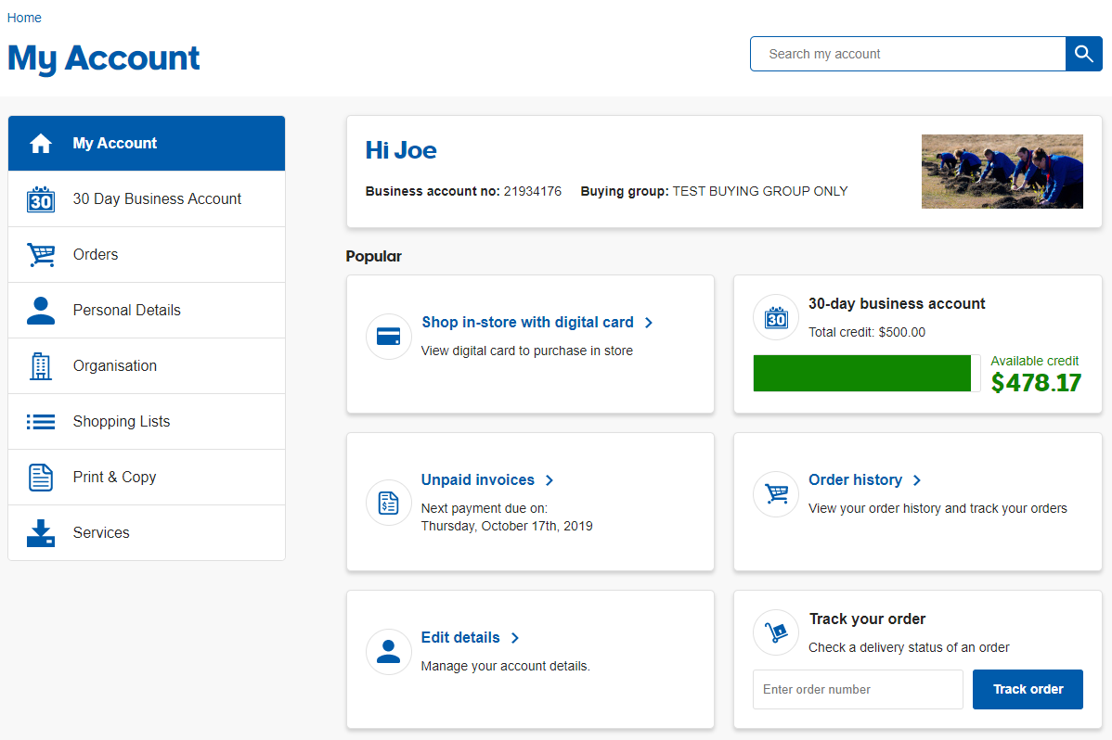The image size is (1112, 740).
Task: Open the Home breadcrumb link
Action: [x=23, y=17]
